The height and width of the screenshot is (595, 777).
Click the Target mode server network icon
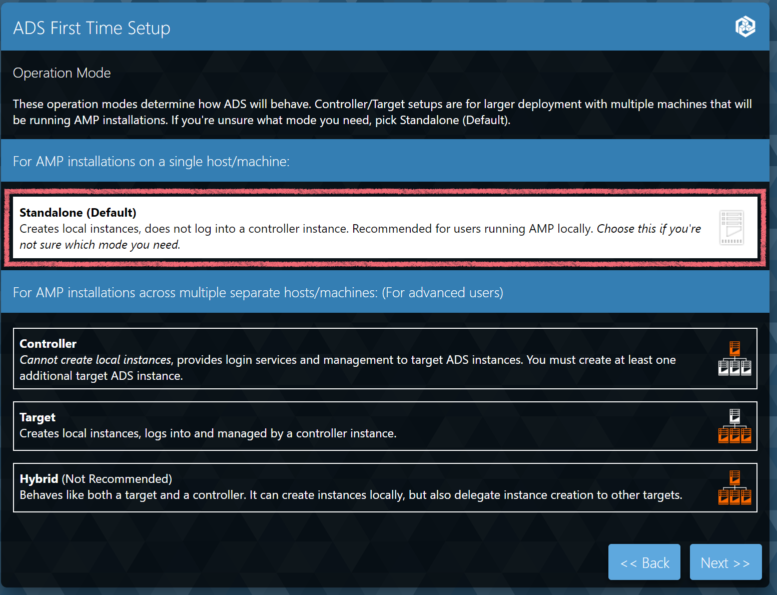pyautogui.click(x=734, y=426)
